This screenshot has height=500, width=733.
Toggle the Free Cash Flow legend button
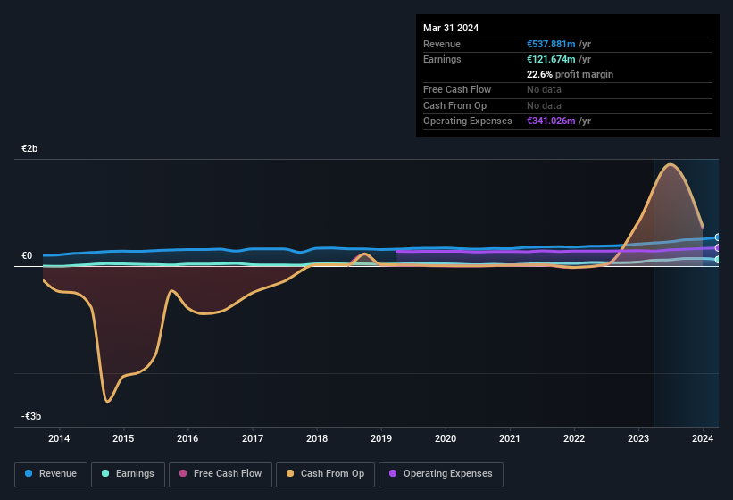pyautogui.click(x=221, y=474)
